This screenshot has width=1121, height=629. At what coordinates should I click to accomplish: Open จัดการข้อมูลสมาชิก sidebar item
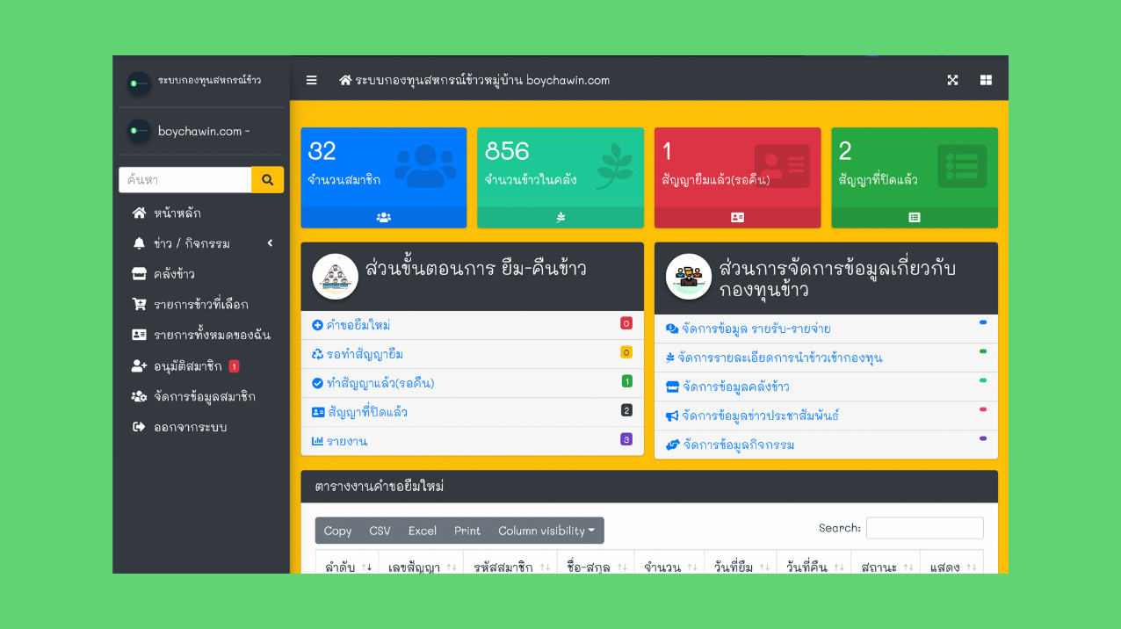201,396
